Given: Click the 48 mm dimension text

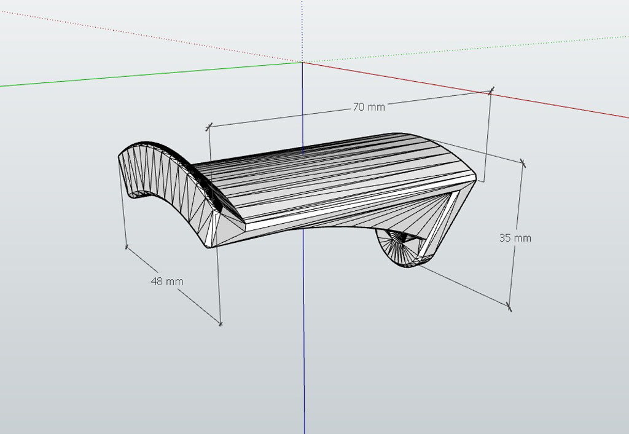Looking at the screenshot, I should coord(167,281).
